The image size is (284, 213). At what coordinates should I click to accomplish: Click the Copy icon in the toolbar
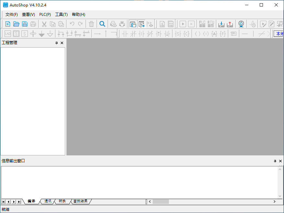click(x=53, y=24)
